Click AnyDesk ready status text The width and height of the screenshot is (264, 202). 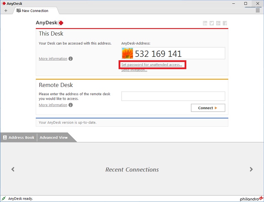point(21,199)
